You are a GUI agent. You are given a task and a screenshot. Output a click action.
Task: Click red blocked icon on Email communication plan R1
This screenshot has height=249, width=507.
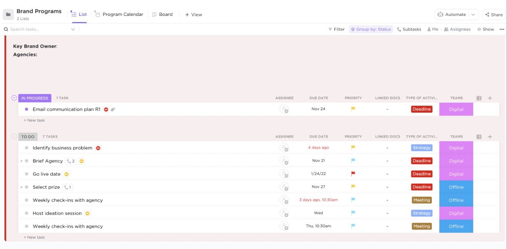106,109
